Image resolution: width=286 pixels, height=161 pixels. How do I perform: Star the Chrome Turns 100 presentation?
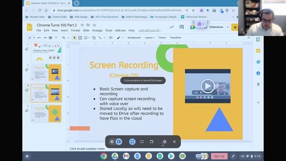pyautogui.click(x=82, y=25)
